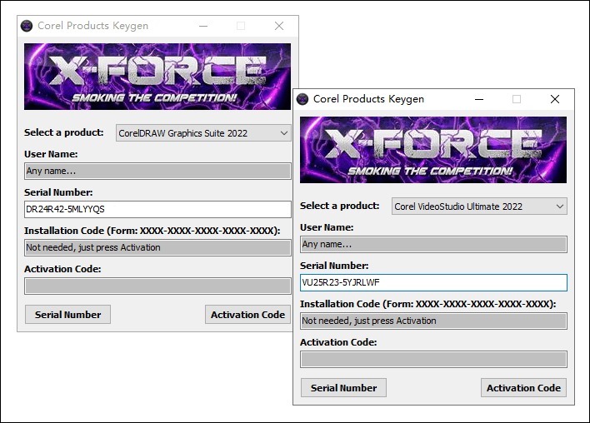The height and width of the screenshot is (423, 590).
Task: Minimize the back Corel Products Keygen window
Action: 203,26
